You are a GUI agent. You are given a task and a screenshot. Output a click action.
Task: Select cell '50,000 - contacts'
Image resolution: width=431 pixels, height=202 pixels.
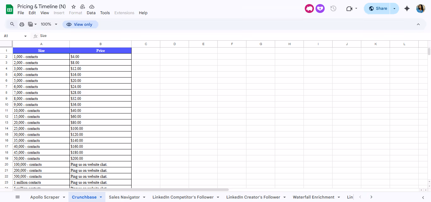tap(41, 159)
